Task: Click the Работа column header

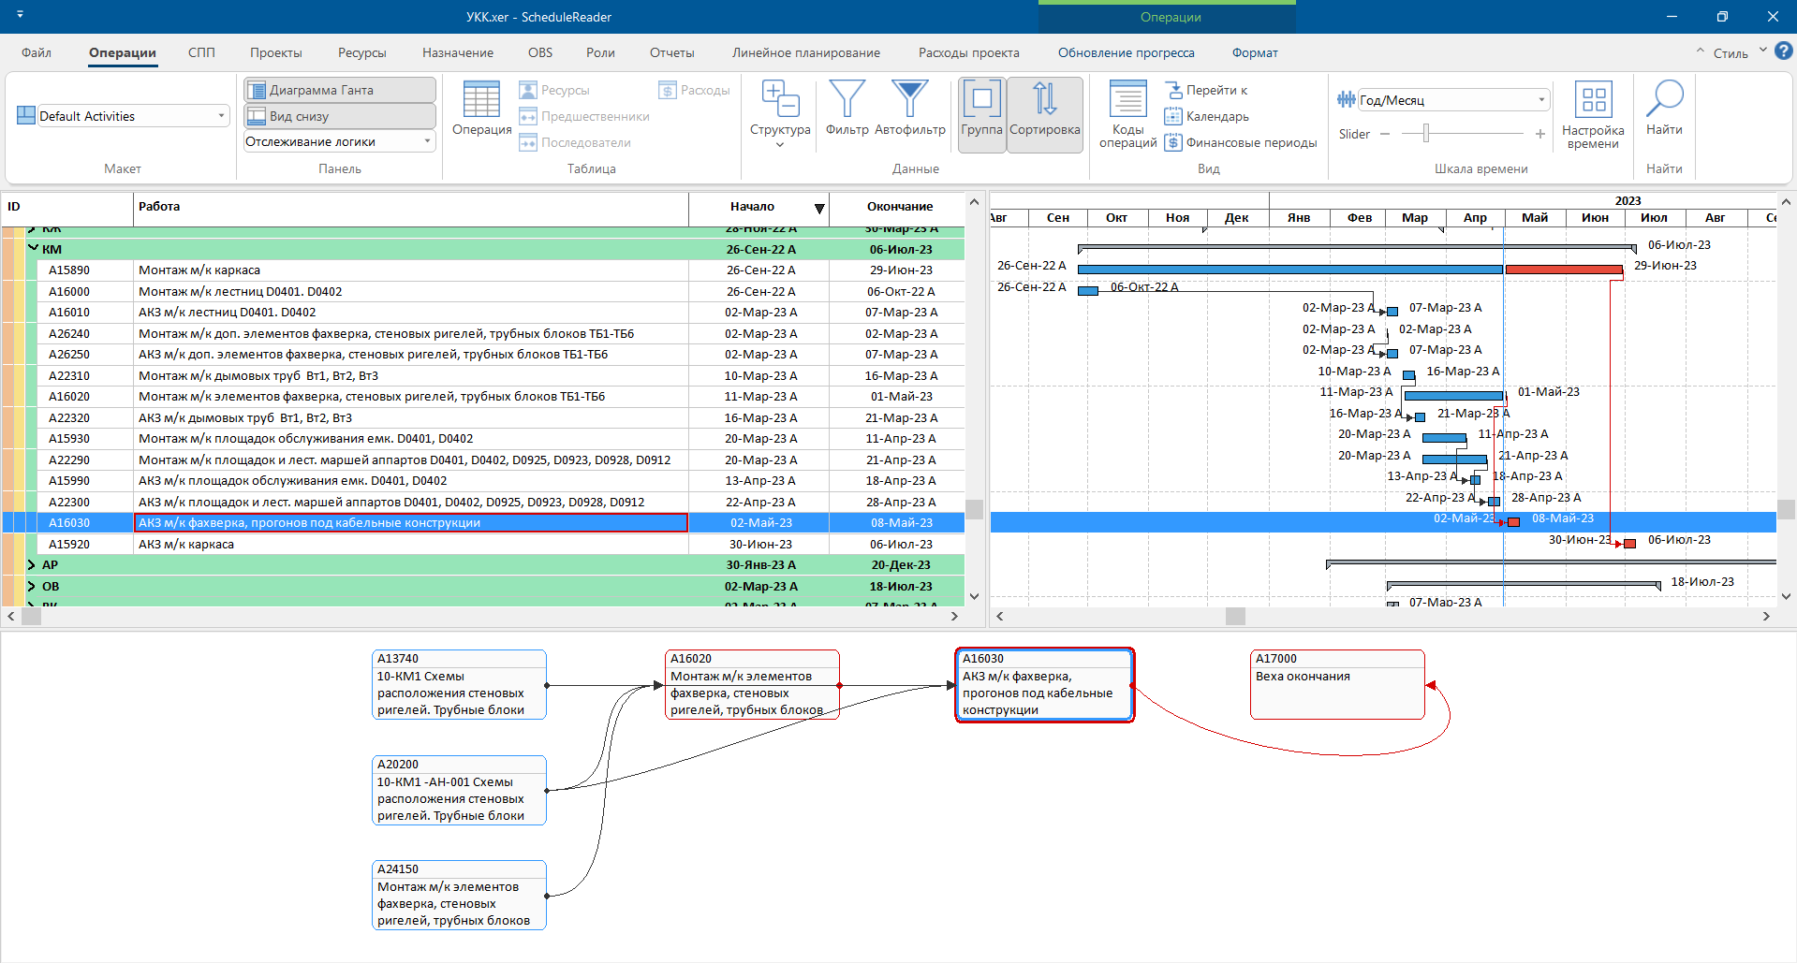Action: (411, 207)
